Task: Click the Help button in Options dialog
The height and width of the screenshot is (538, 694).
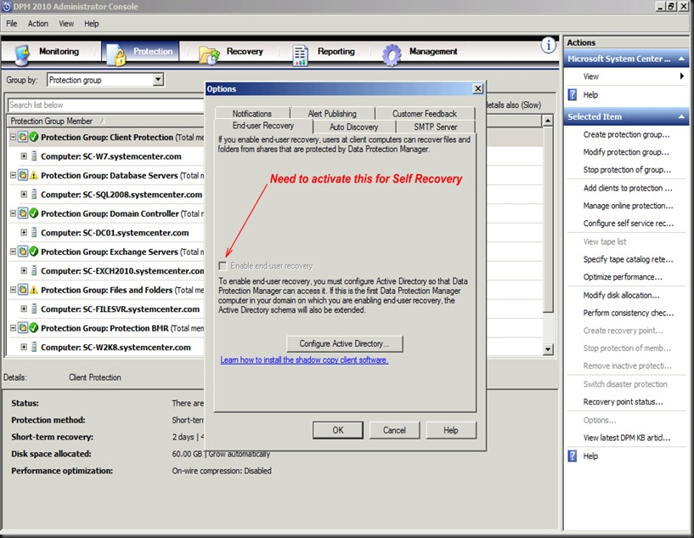Action: (x=450, y=430)
